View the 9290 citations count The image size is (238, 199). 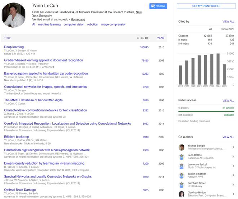click(x=146, y=87)
